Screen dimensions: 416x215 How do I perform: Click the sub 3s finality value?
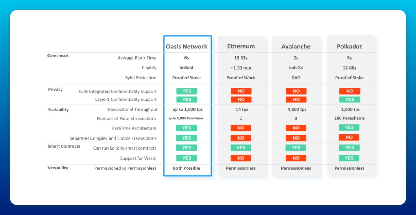pos(296,68)
